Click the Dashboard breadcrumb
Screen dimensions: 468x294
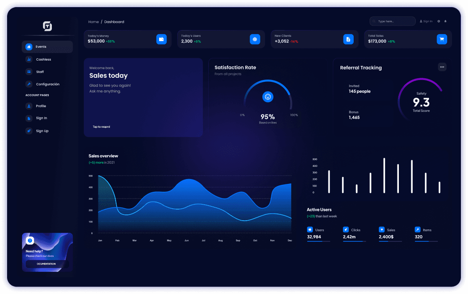(114, 22)
